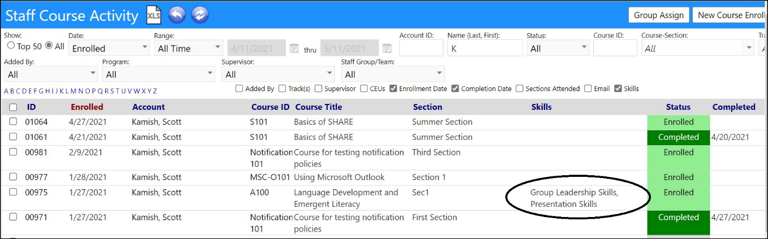Click Enrolled status for ID 01064
The image size is (768, 239).
pos(678,122)
